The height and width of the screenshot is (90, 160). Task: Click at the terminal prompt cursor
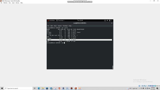(x=64, y=43)
